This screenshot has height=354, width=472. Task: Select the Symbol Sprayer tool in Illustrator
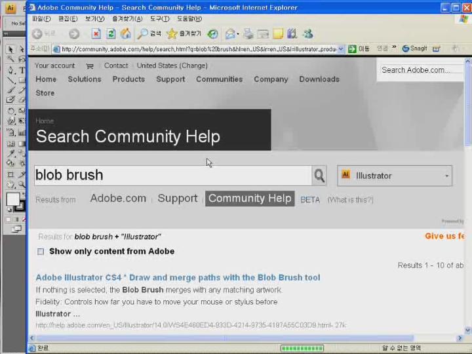tap(10, 132)
